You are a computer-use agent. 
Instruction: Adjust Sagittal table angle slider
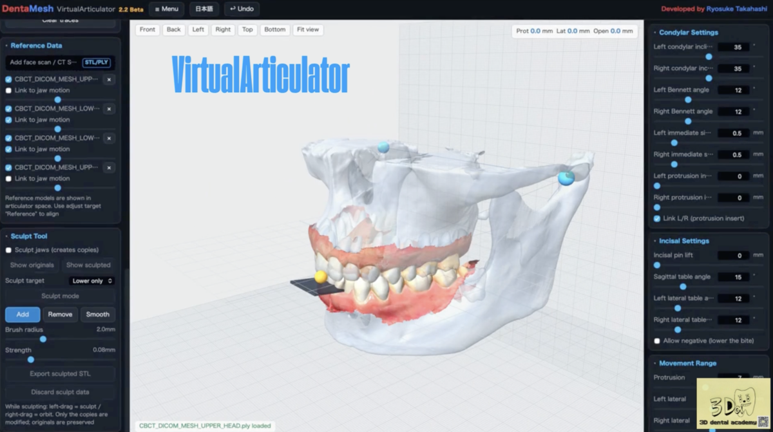pos(709,286)
